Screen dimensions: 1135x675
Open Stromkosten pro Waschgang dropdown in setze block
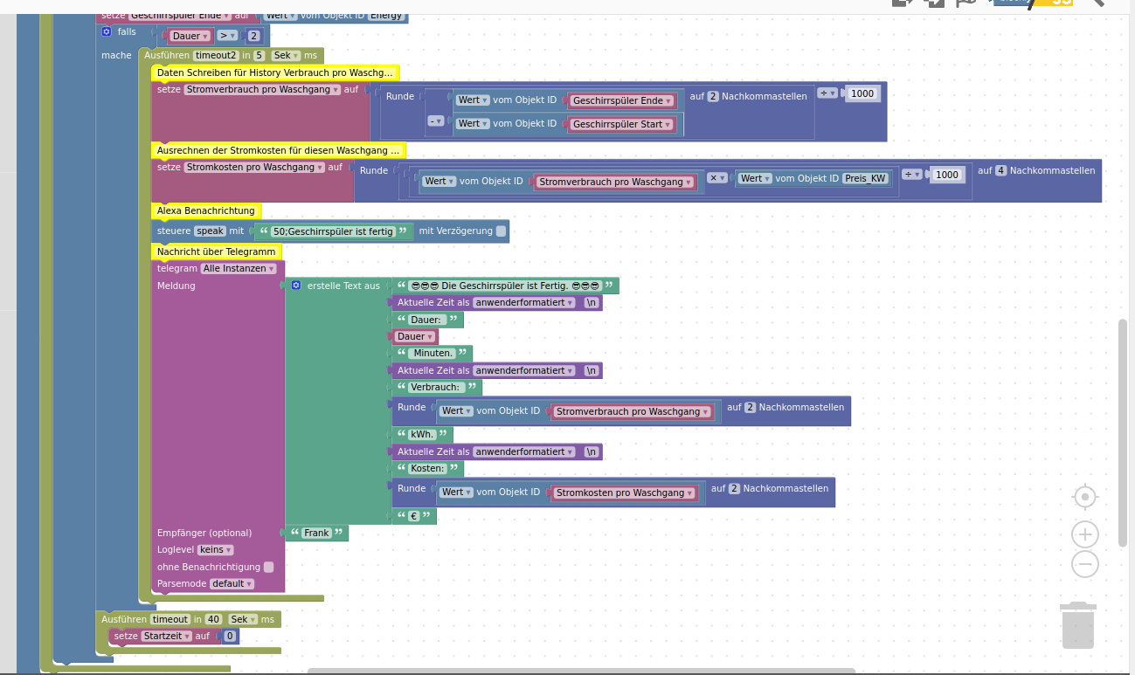254,167
